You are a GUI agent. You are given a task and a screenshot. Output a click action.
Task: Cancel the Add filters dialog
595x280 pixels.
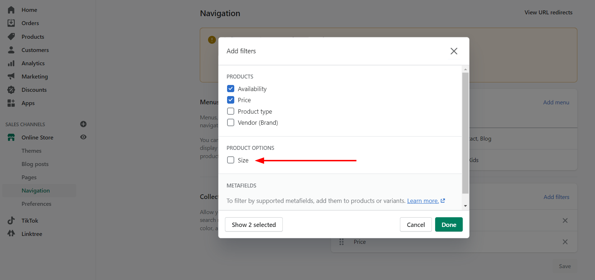tap(416, 224)
